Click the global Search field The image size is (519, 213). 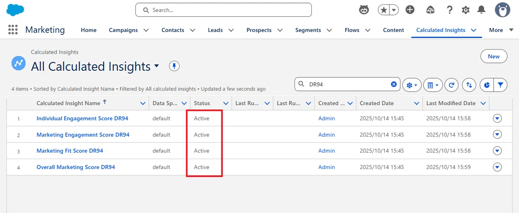(224, 10)
